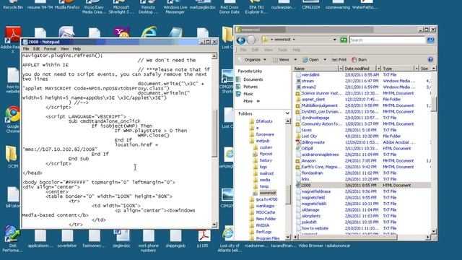The width and height of the screenshot is (462, 260).
Task: Open Explorer Tools menu
Action: click(x=282, y=50)
